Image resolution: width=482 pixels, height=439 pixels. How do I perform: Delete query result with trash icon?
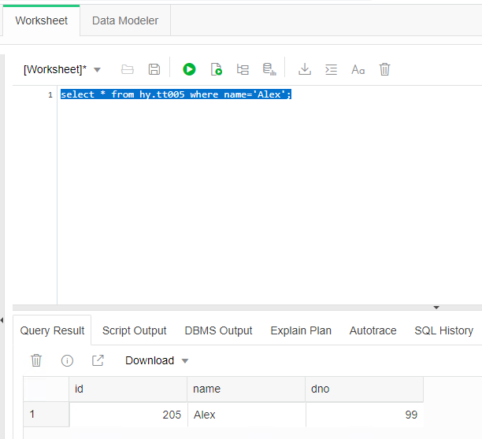pyautogui.click(x=36, y=360)
